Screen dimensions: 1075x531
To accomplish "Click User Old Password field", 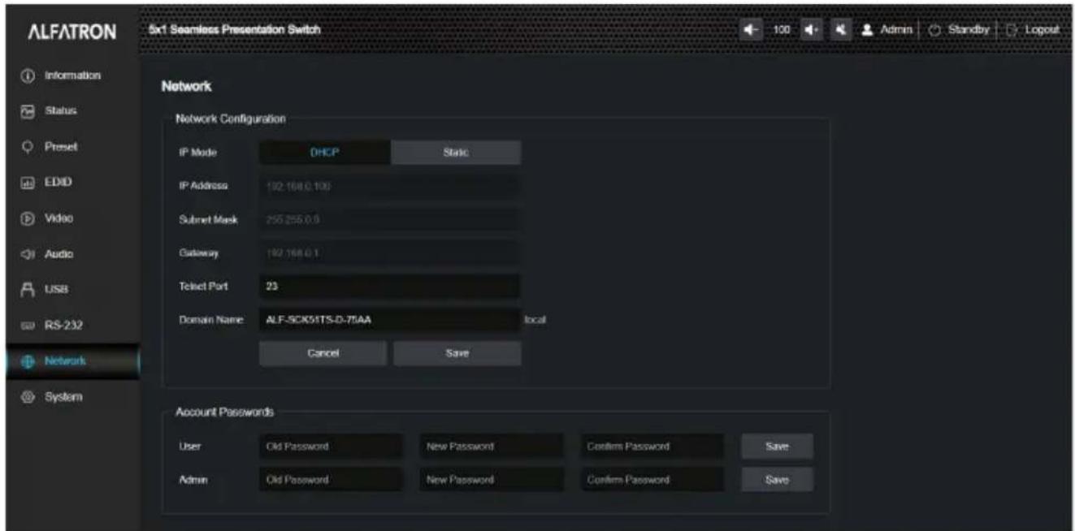I will click(331, 446).
